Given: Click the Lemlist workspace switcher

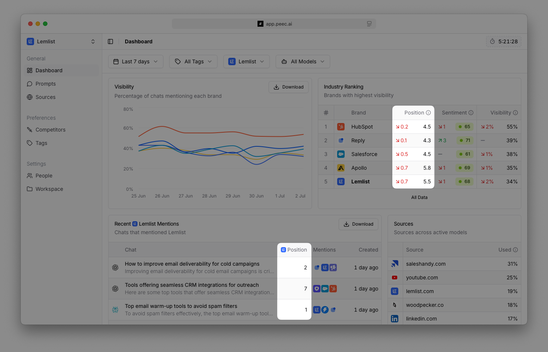Looking at the screenshot, I should [x=61, y=41].
